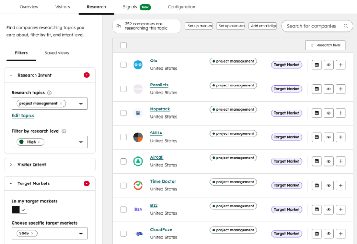357x244 pixels.
Task: Open LinkedIn icon in Aircall row
Action: 317,161
